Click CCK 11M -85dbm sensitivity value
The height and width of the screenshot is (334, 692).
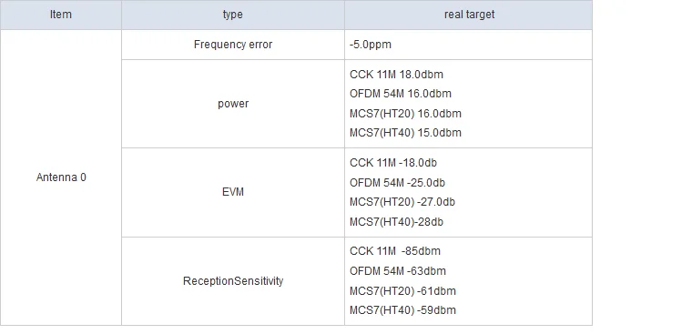(395, 251)
